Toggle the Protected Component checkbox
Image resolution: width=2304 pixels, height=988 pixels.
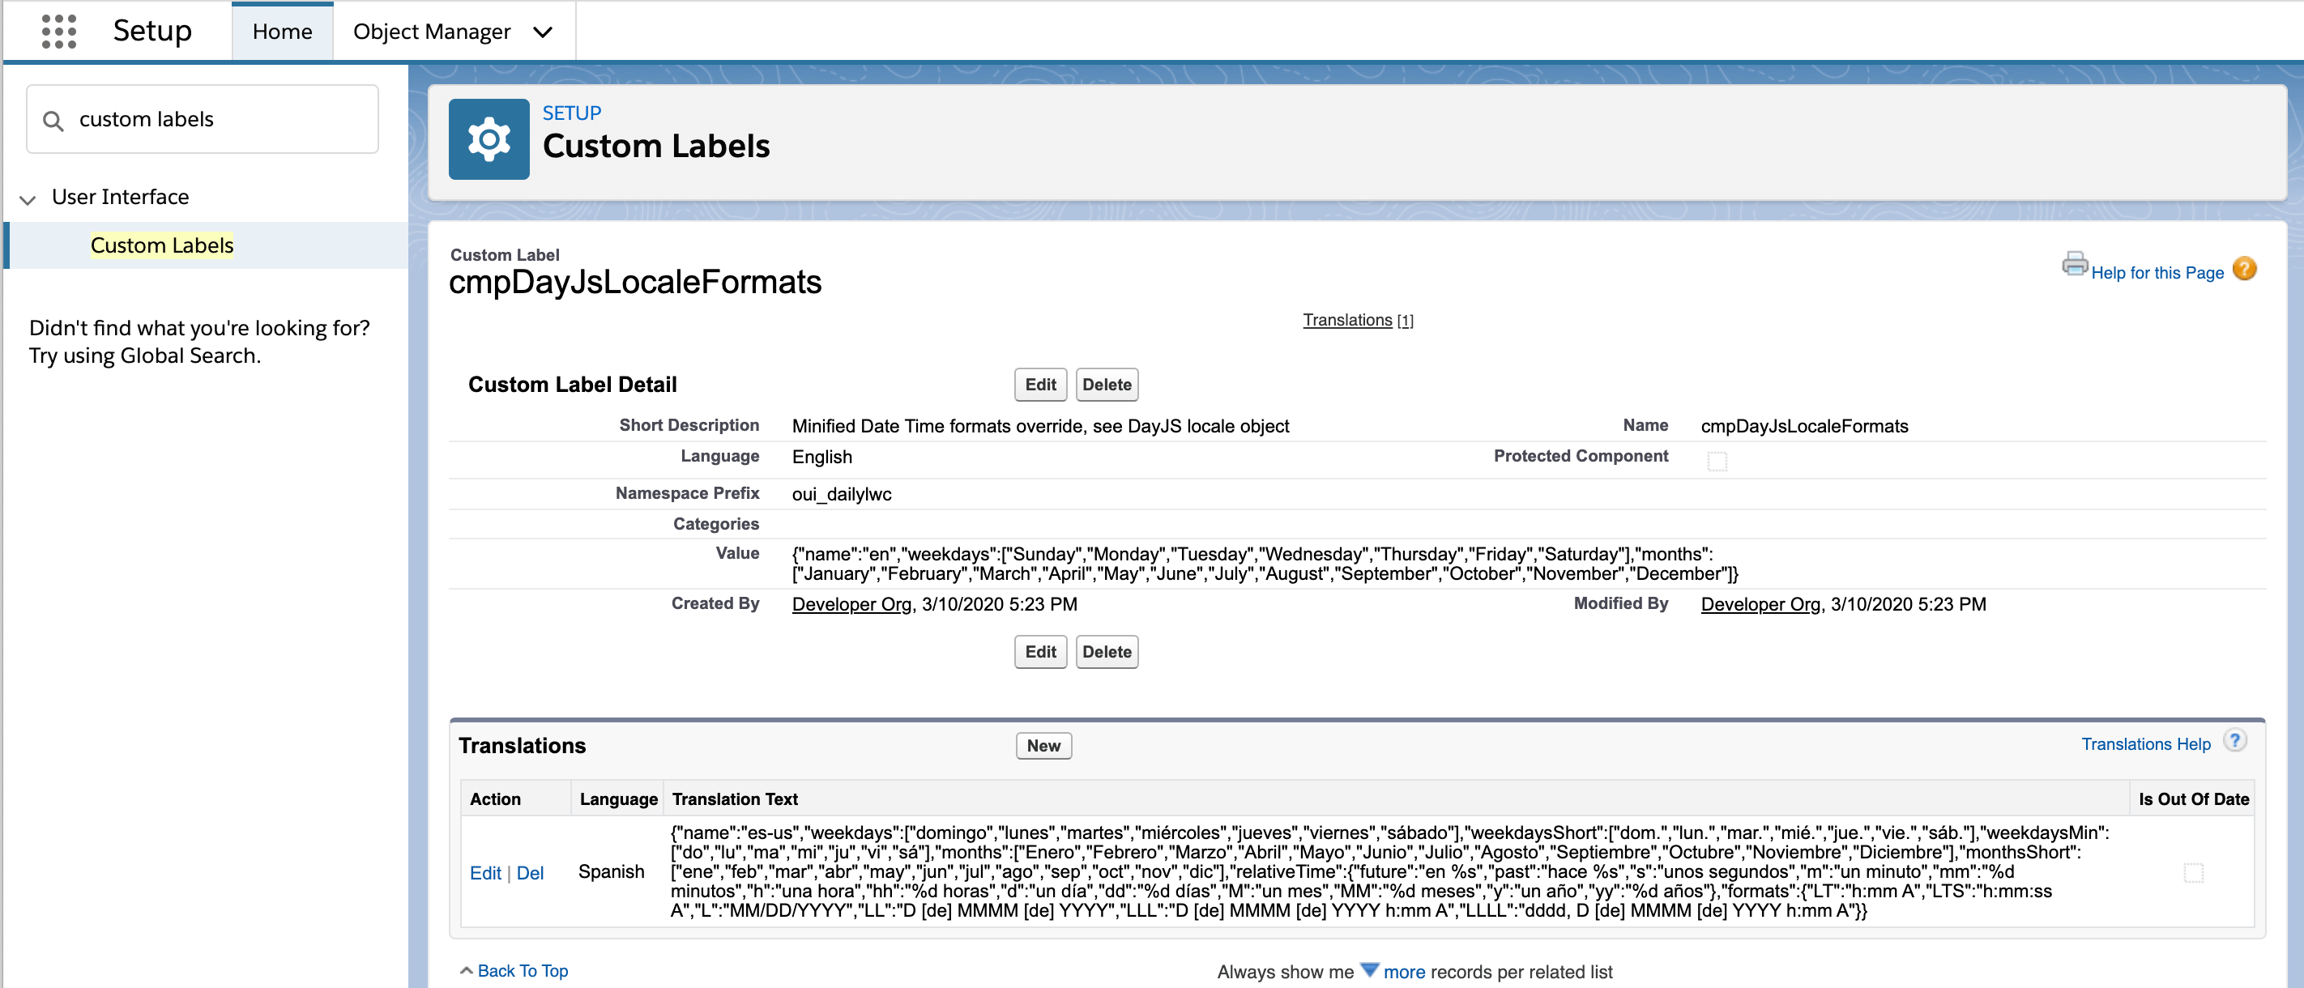tap(1717, 461)
